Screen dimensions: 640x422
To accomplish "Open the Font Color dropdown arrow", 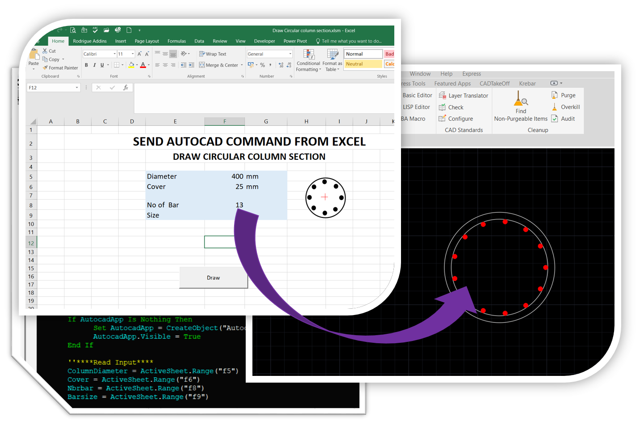I will pos(148,65).
